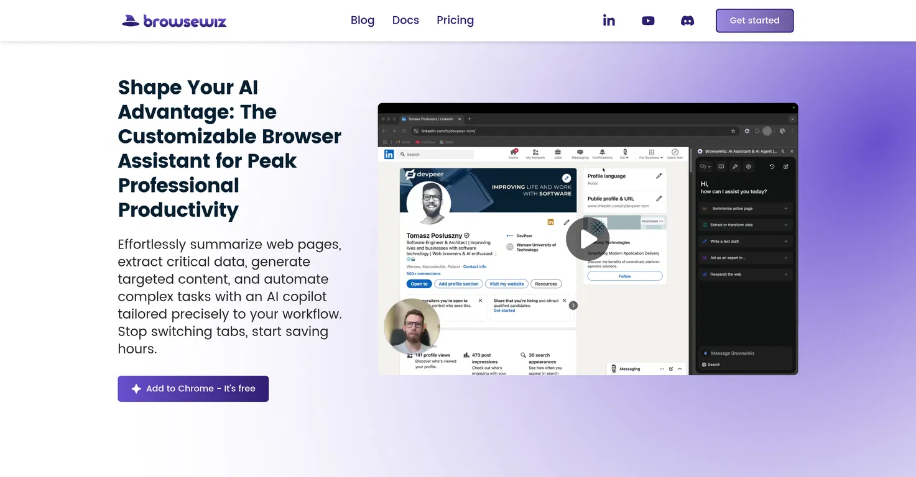Click the Tomasz Posłuszny LinkedIn browser tab
The width and height of the screenshot is (916, 477).
(431, 119)
